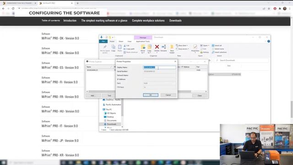Viewport: 293px width, 165px height.
Task: Switch to the View ribbon tab
Action: coord(129,41)
